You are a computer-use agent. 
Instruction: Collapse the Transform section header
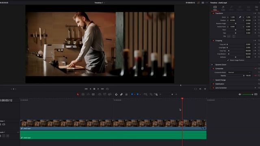(x=219, y=13)
